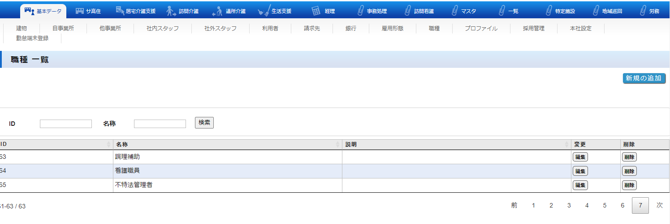Open the 利用者 submenu item
This screenshot has width=670, height=224.
point(270,29)
